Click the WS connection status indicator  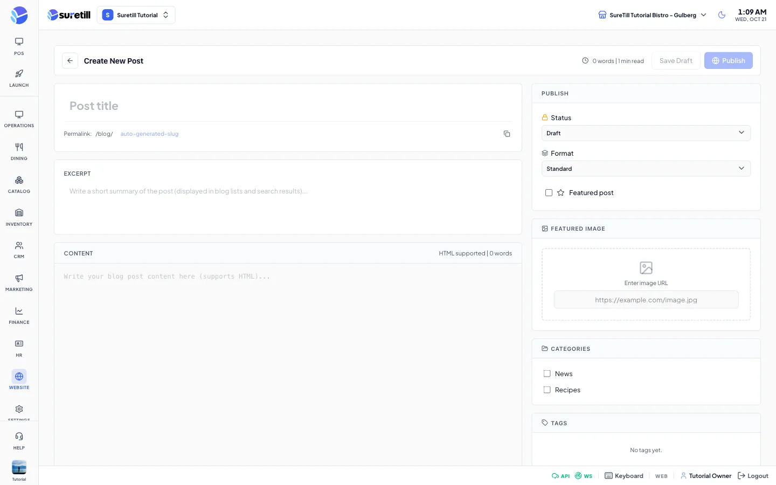584,476
